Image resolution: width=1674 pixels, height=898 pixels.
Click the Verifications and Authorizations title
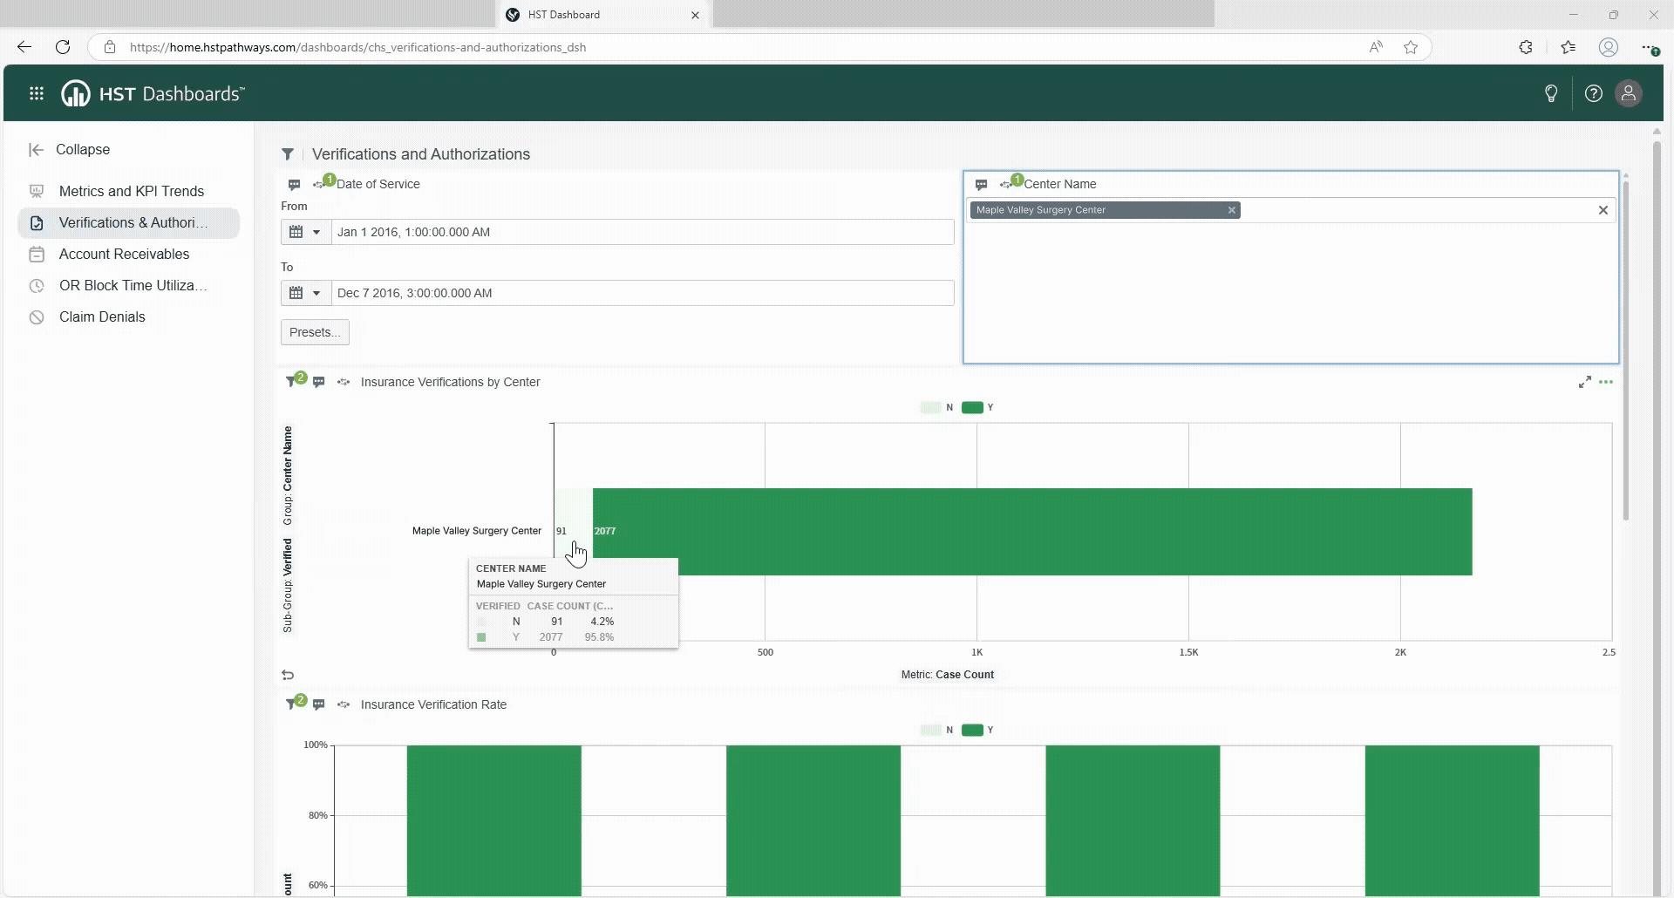(x=421, y=154)
